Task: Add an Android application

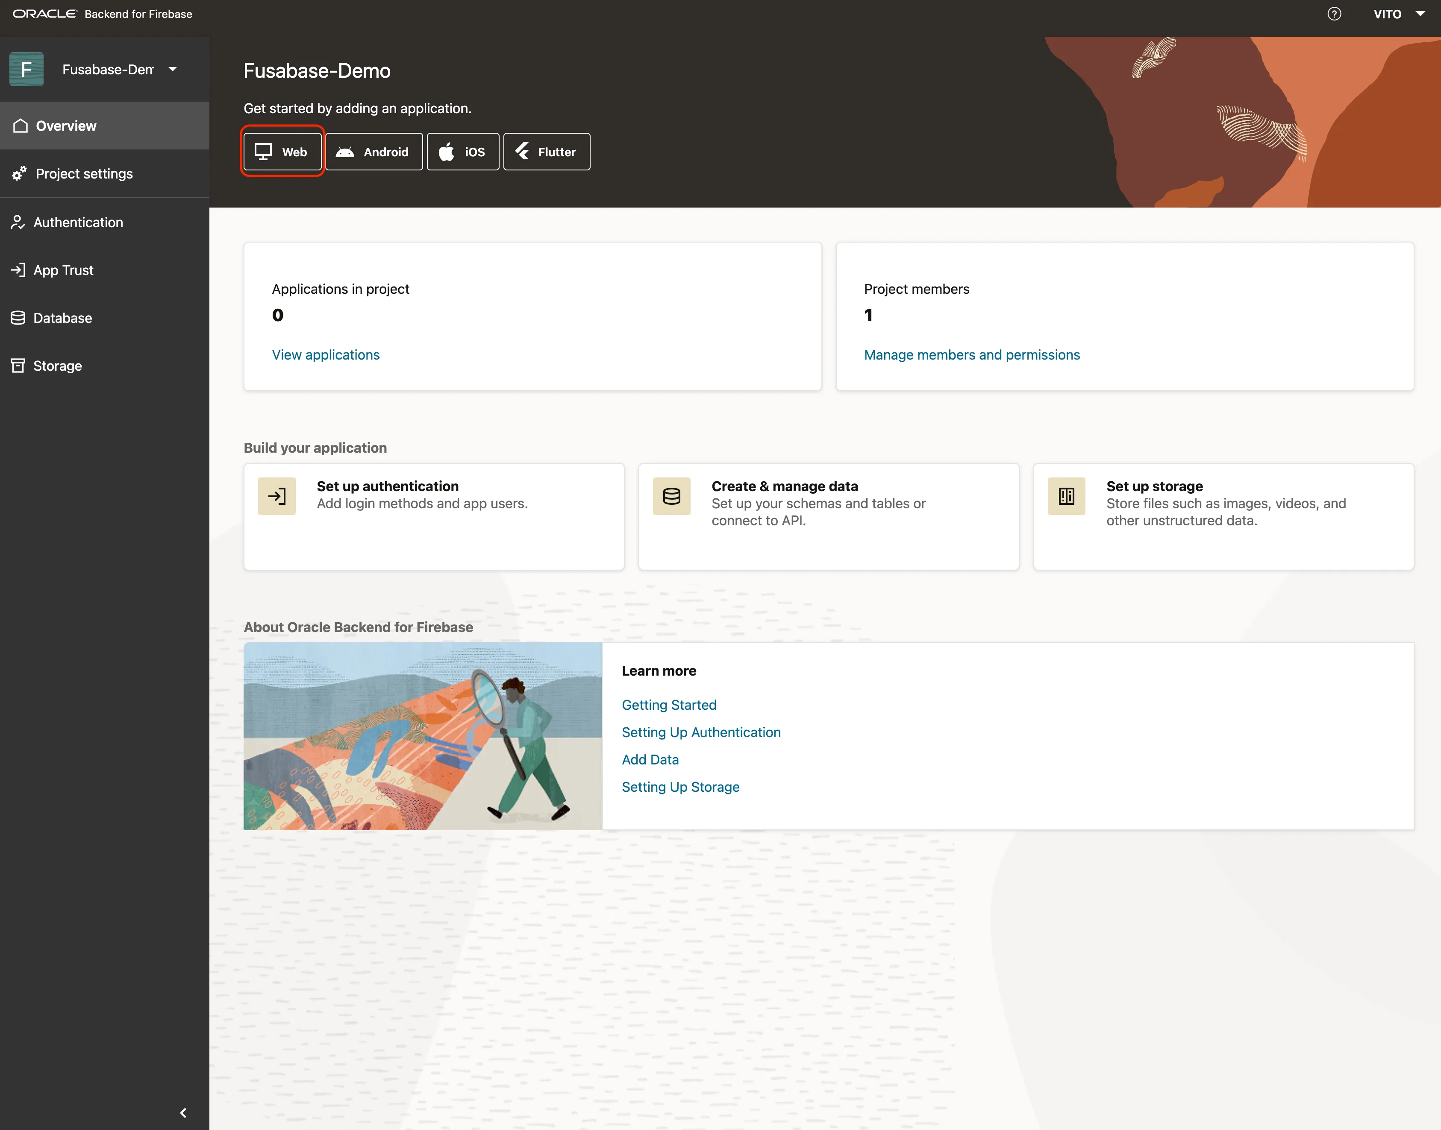Action: tap(374, 152)
